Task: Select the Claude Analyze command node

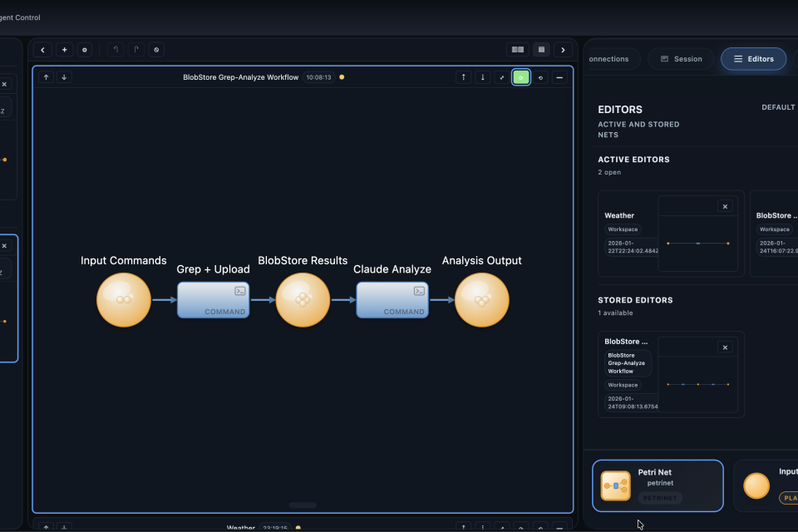Action: (392, 299)
